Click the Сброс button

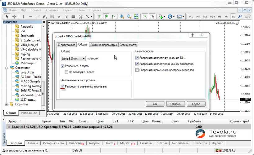tap(196, 104)
